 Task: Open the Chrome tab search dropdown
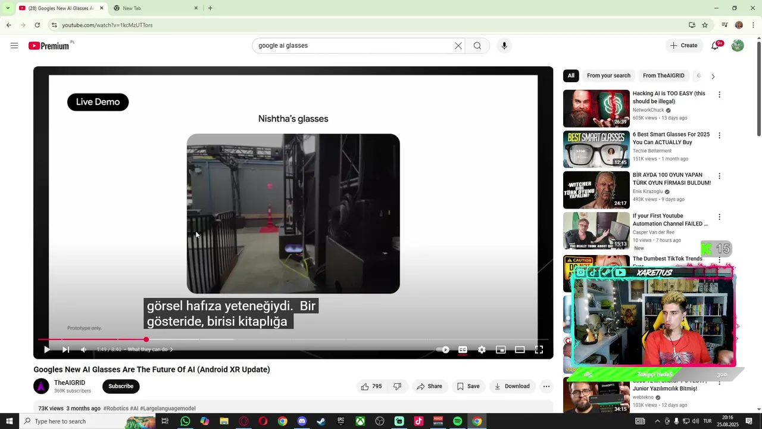point(7,8)
